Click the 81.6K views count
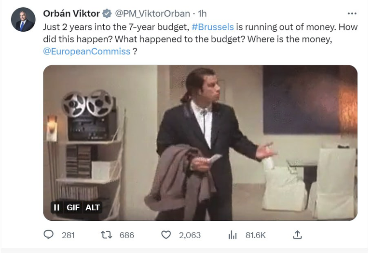 click(x=256, y=235)
